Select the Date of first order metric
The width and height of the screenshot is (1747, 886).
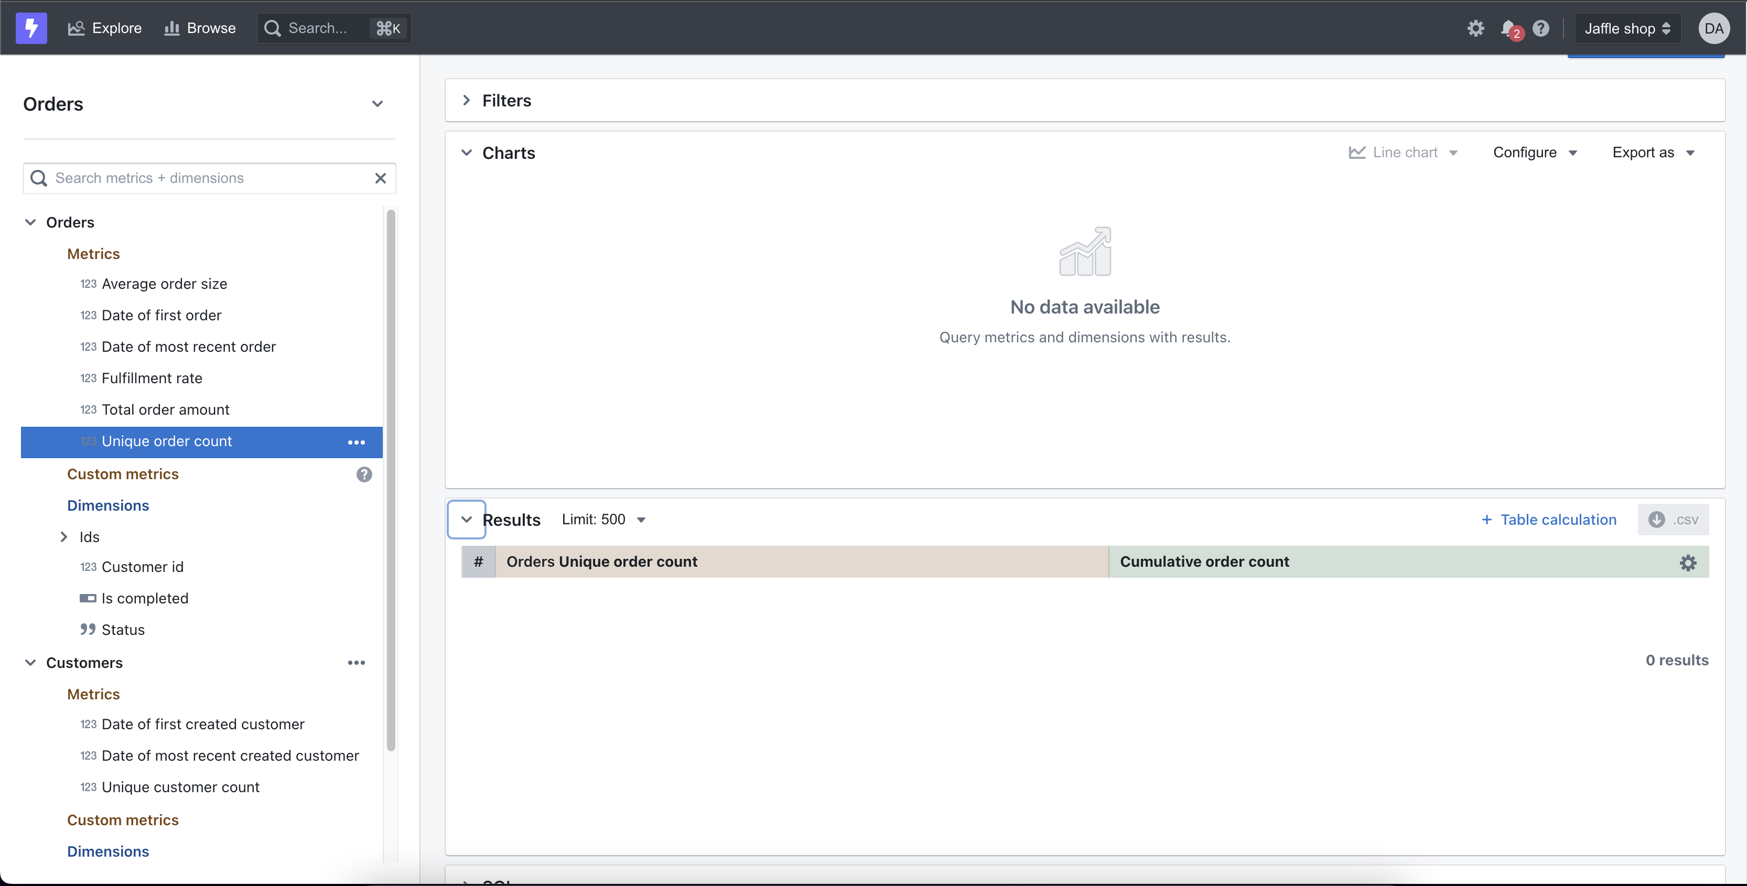tap(202, 315)
